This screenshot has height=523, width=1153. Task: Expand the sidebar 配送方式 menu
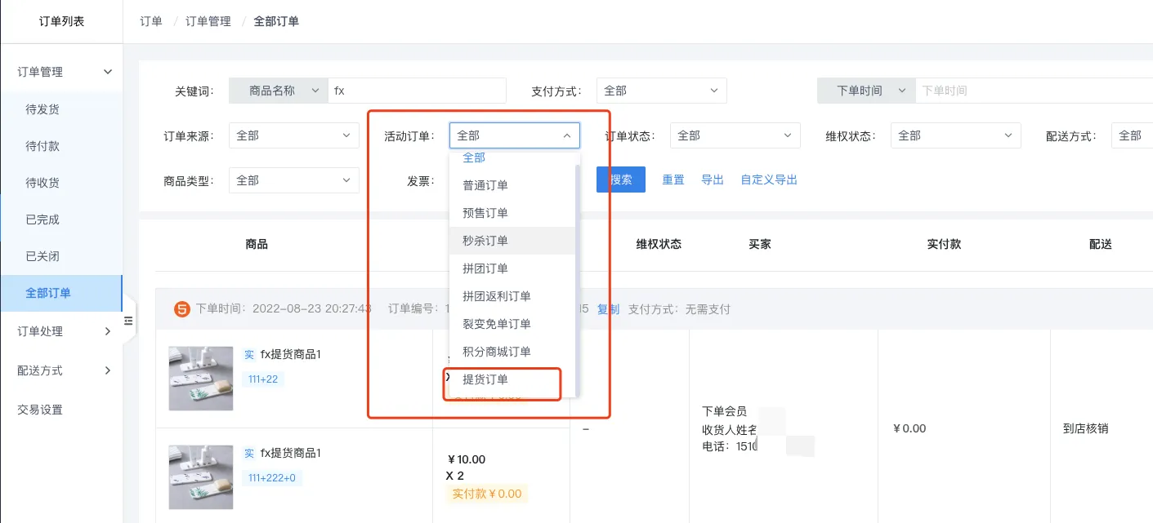pyautogui.click(x=61, y=370)
